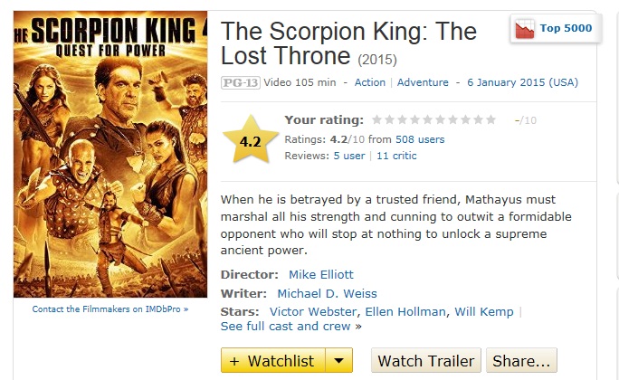The image size is (619, 380).
Task: Browse the Action genre
Action: (x=370, y=82)
